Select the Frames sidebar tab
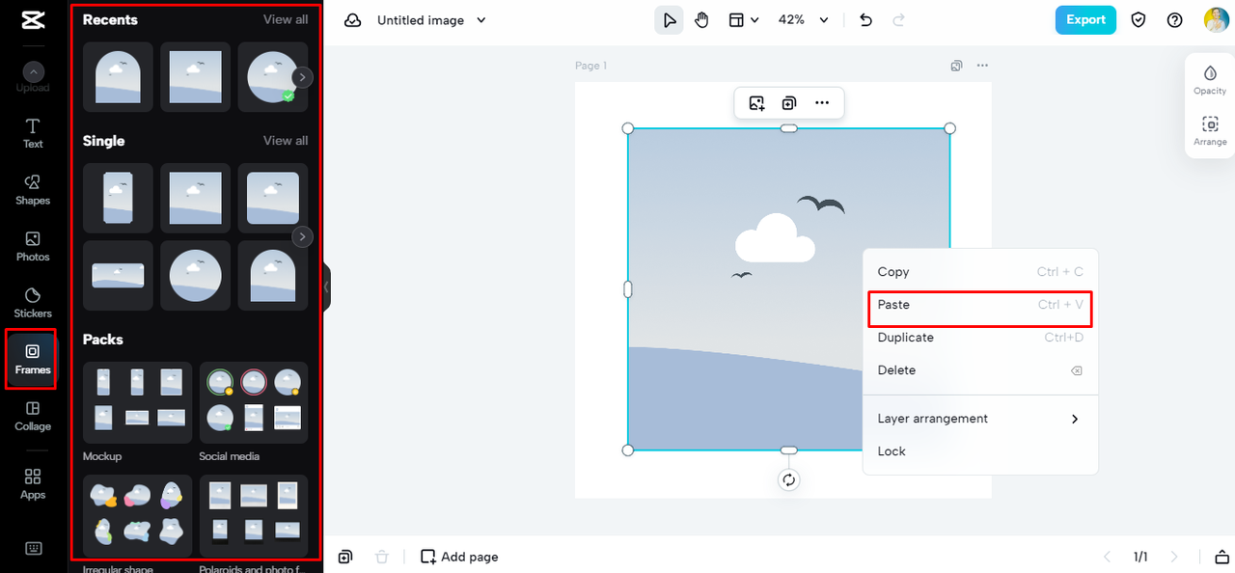This screenshot has width=1235, height=573. click(32, 359)
